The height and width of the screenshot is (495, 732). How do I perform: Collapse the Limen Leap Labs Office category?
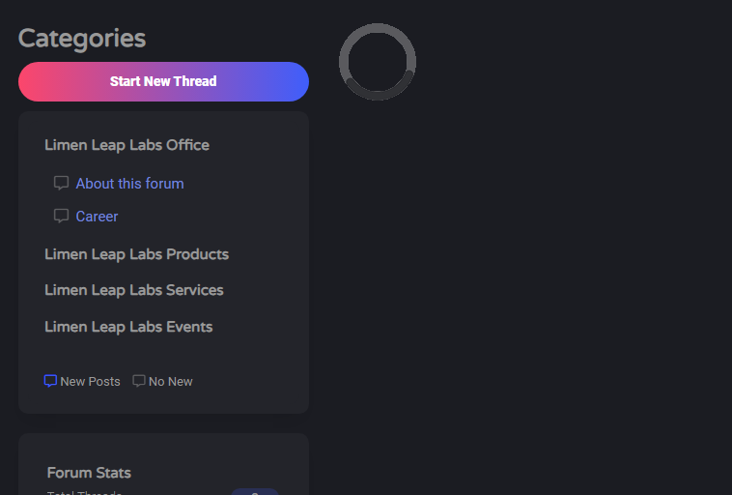(x=127, y=145)
